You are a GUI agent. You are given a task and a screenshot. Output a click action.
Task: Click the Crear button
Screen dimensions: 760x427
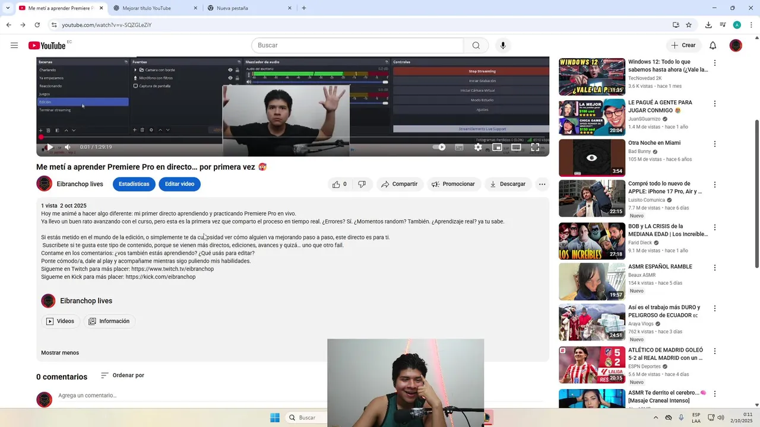click(x=683, y=46)
